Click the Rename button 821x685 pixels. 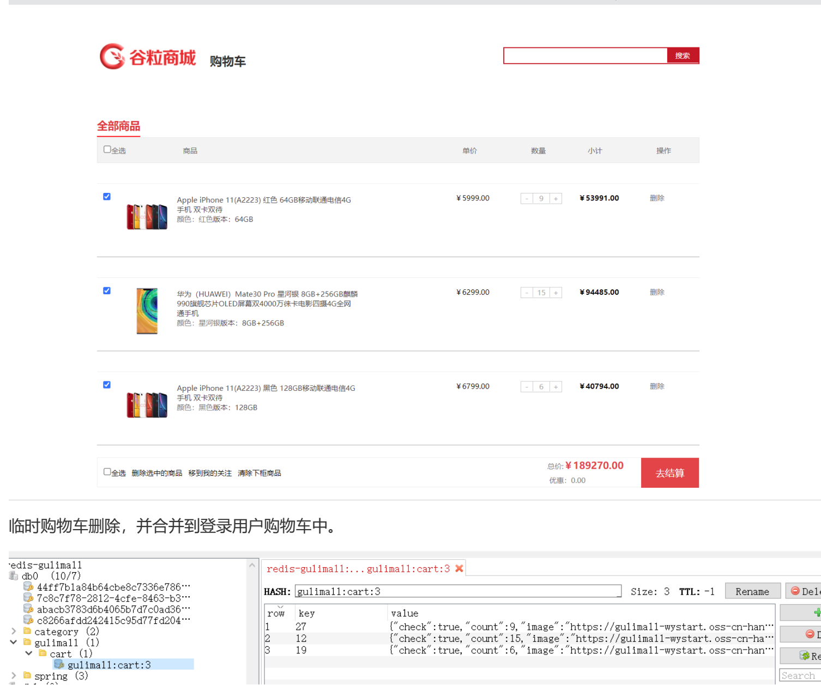pos(752,591)
